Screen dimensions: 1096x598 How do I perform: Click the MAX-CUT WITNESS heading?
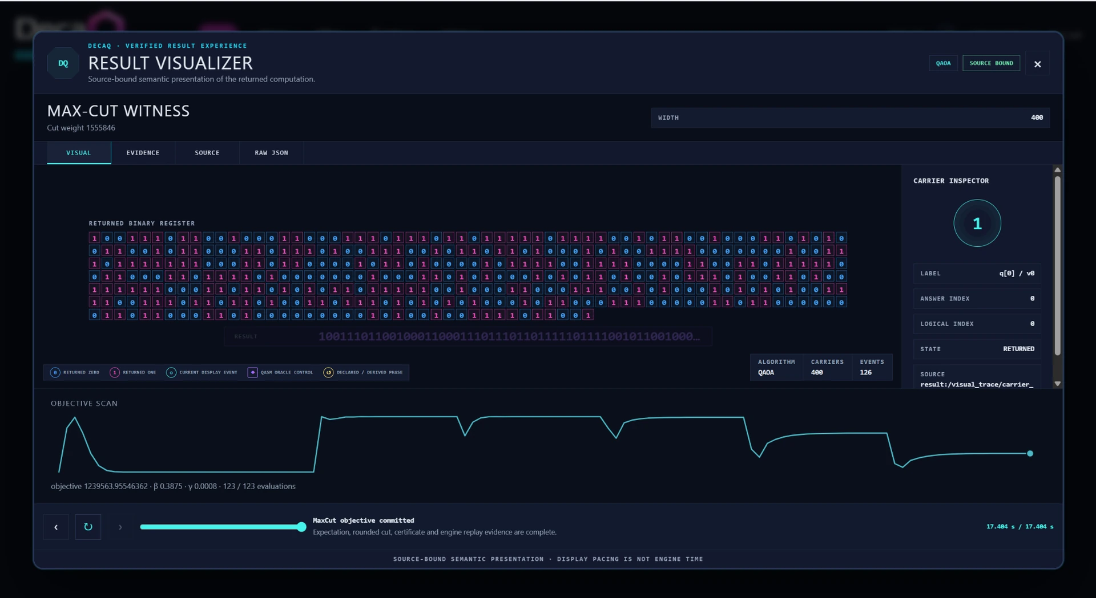(x=118, y=111)
